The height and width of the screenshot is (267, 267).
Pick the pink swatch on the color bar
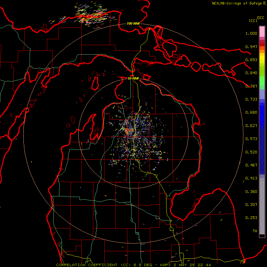262,32
